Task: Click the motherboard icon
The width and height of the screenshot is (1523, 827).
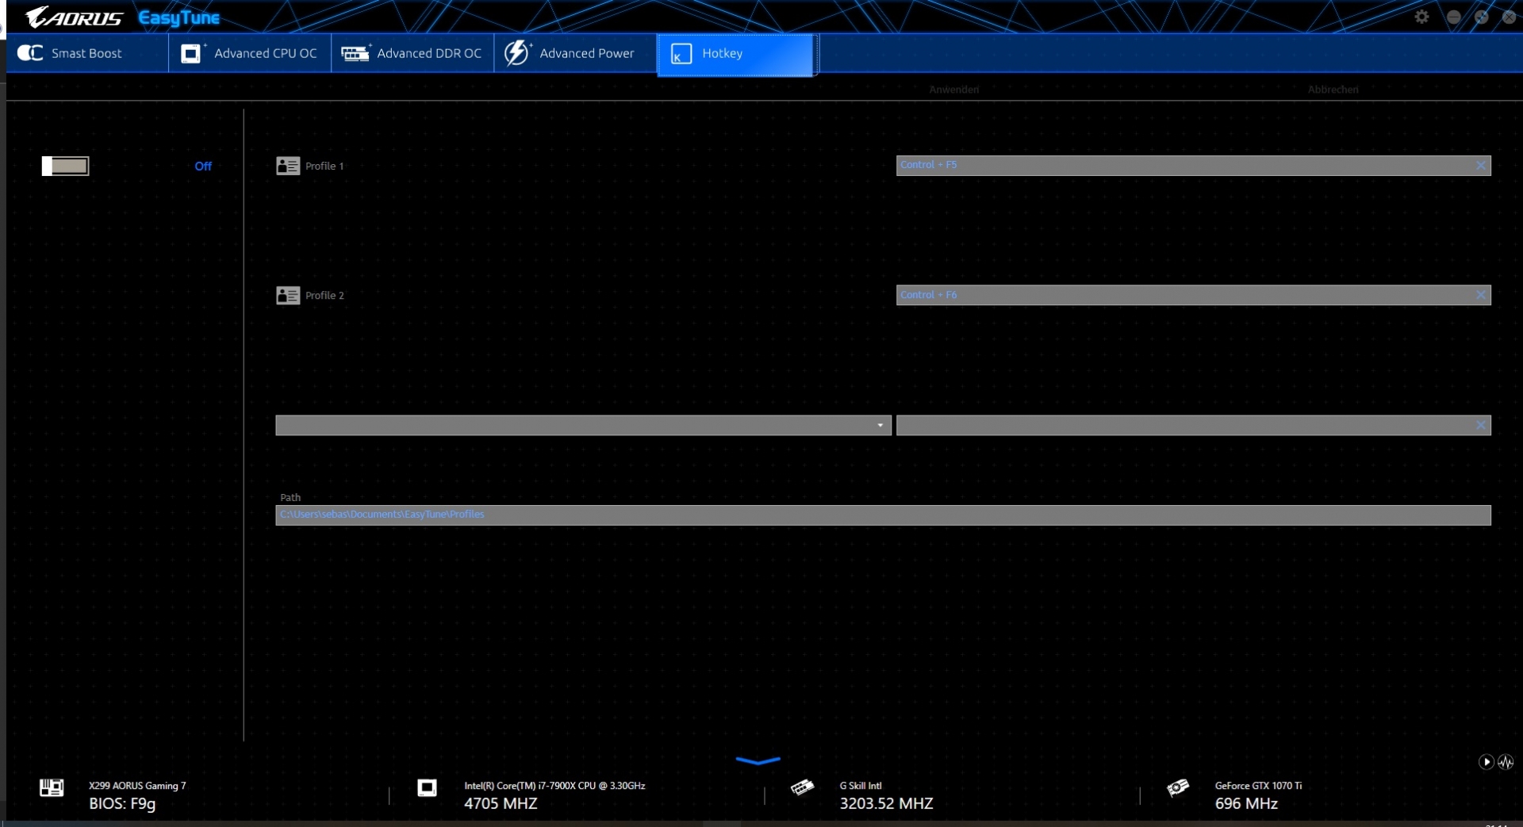Action: point(52,787)
